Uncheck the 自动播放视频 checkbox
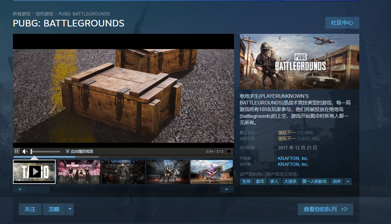391x224 pixels. coord(67,151)
